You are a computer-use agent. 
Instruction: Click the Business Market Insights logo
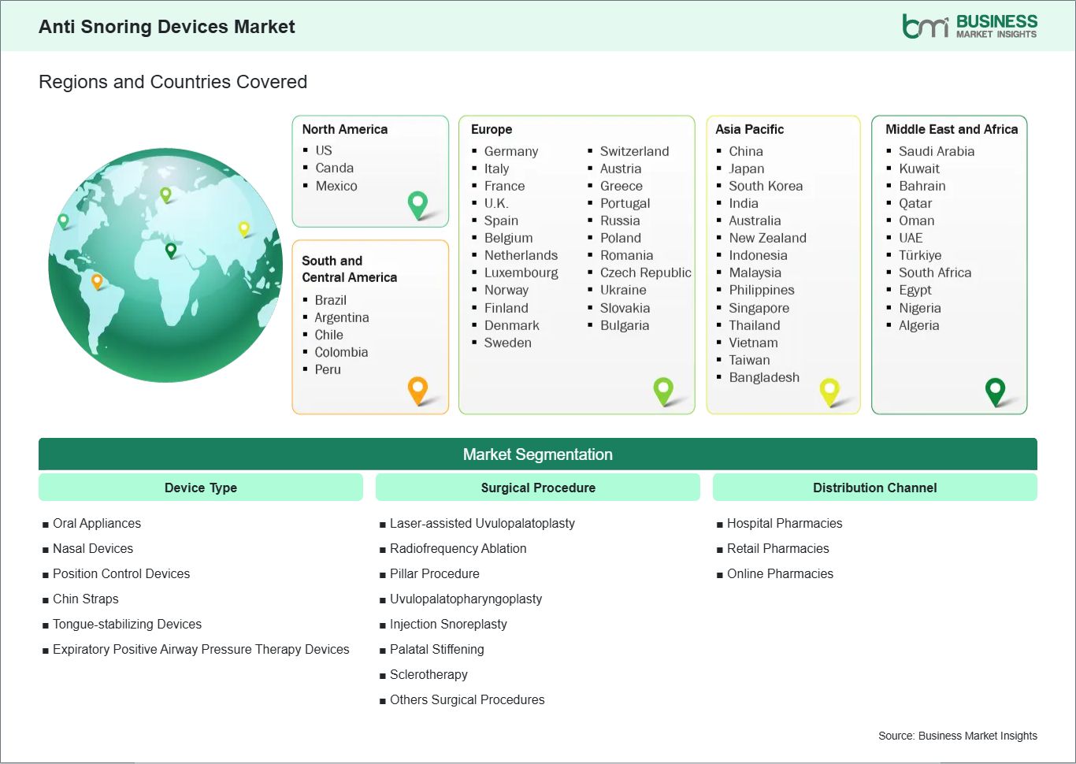(x=968, y=24)
